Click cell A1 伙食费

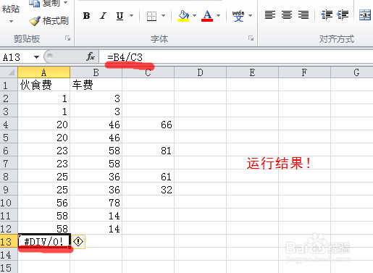point(44,85)
